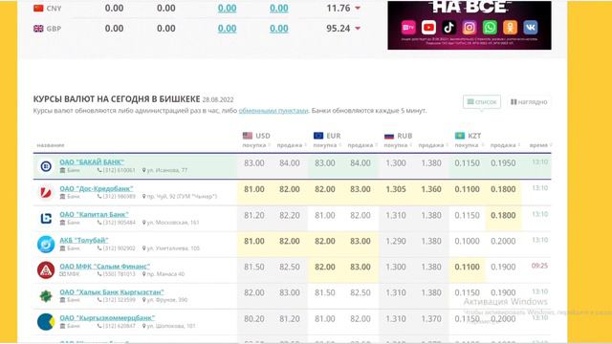This screenshot has width=612, height=344.
Task: Switch to the «список» list view
Action: [482, 102]
